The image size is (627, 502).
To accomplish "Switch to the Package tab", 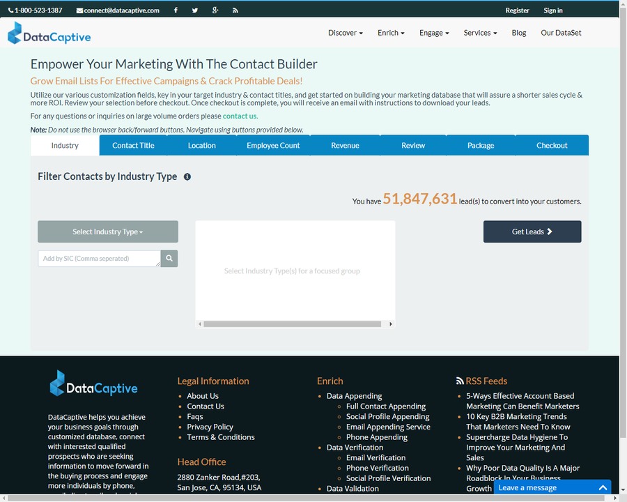I will (x=481, y=145).
